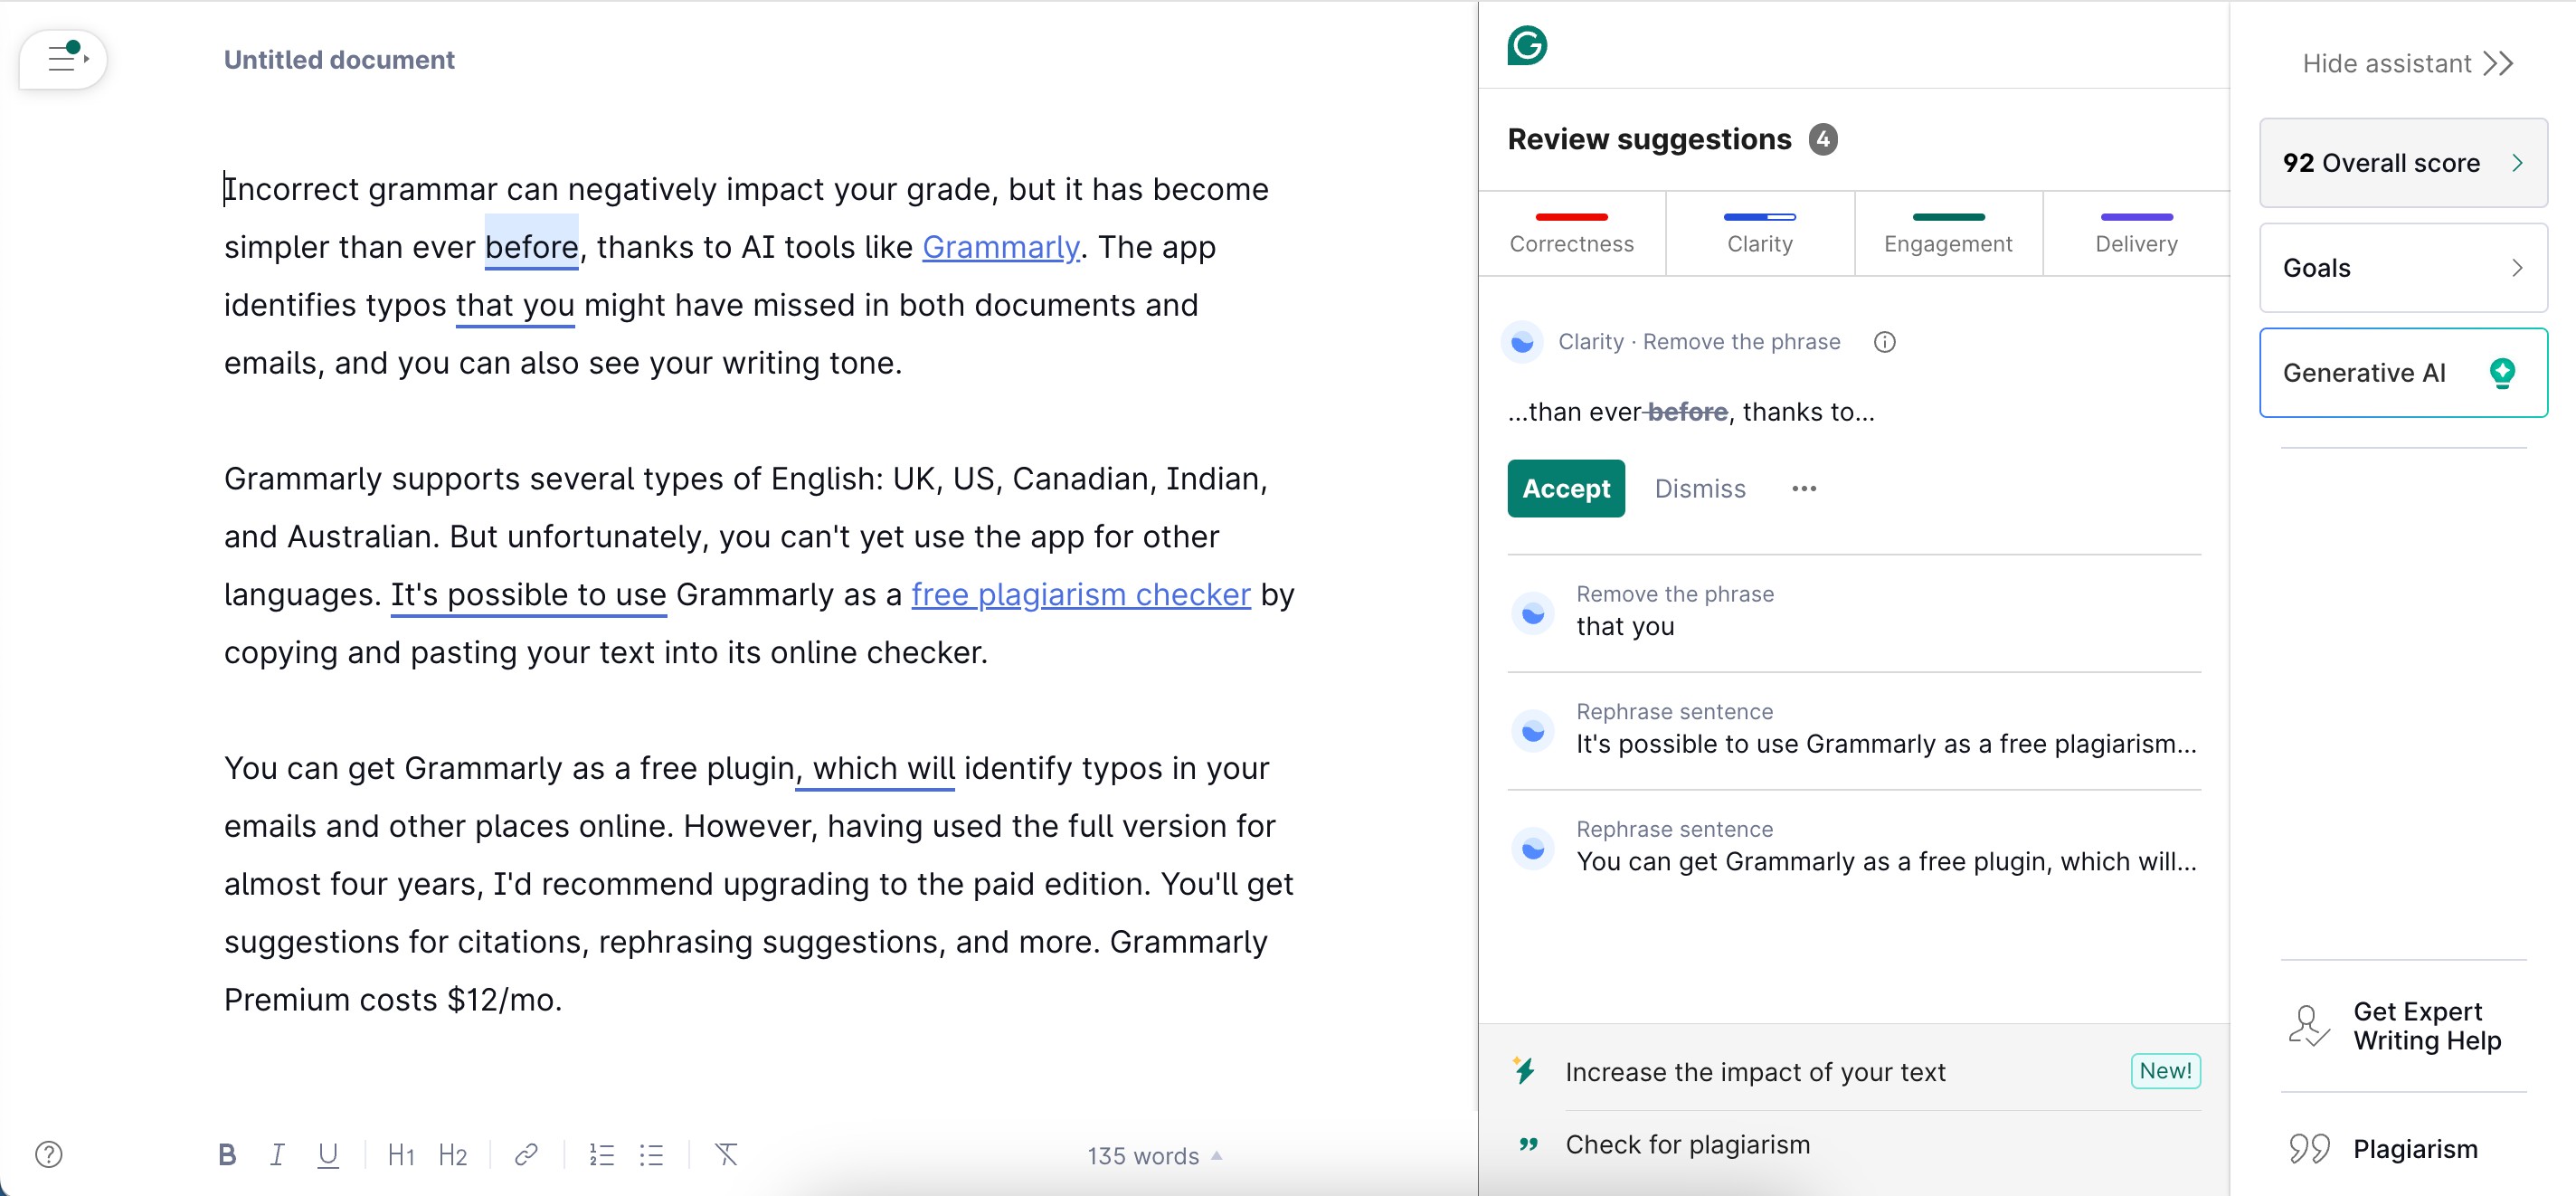Click the Generative AI lightbulb icon
The image size is (2576, 1196).
(x=2501, y=373)
